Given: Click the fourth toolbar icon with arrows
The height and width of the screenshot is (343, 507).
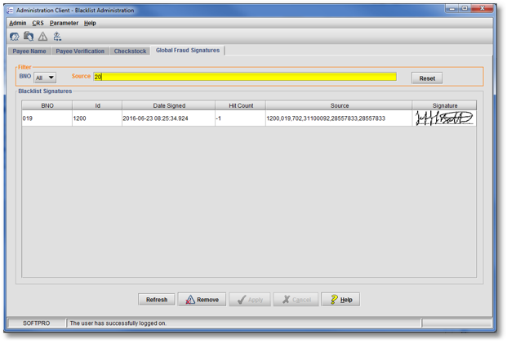Looking at the screenshot, I should click(57, 37).
